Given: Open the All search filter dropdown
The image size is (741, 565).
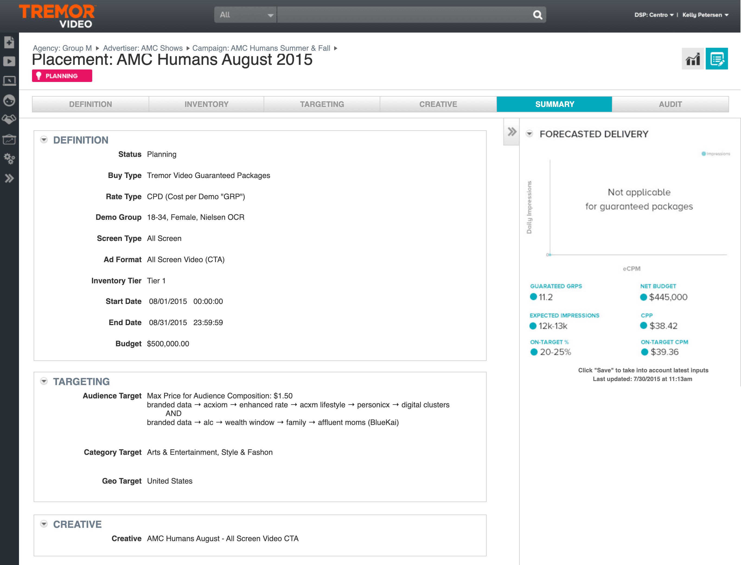Looking at the screenshot, I should (x=245, y=15).
